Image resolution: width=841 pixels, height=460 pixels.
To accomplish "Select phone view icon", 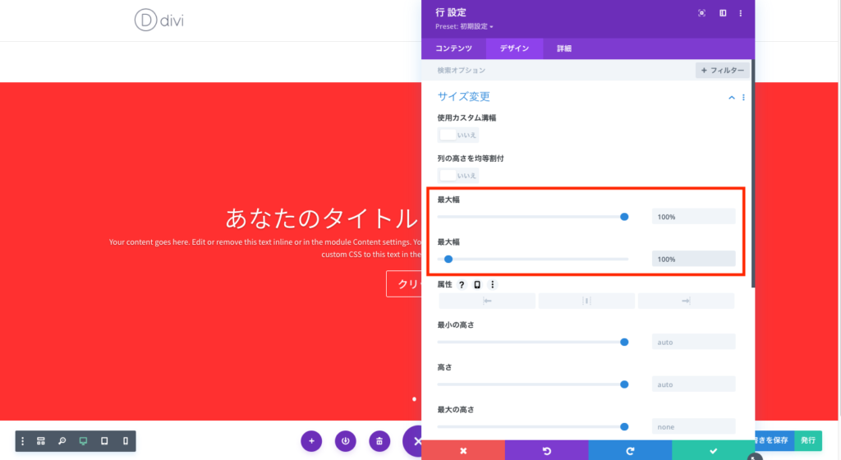I will pyautogui.click(x=126, y=441).
